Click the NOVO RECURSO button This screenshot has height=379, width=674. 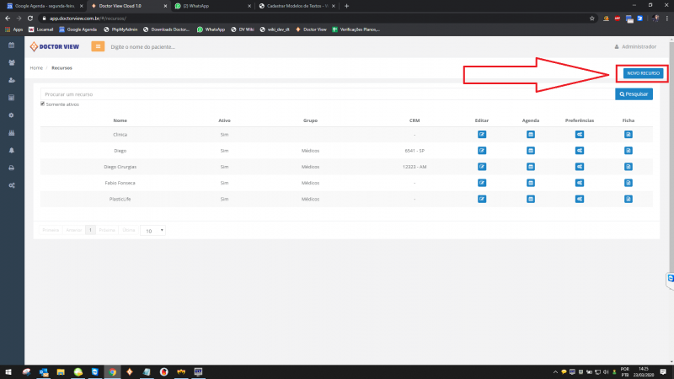644,73
